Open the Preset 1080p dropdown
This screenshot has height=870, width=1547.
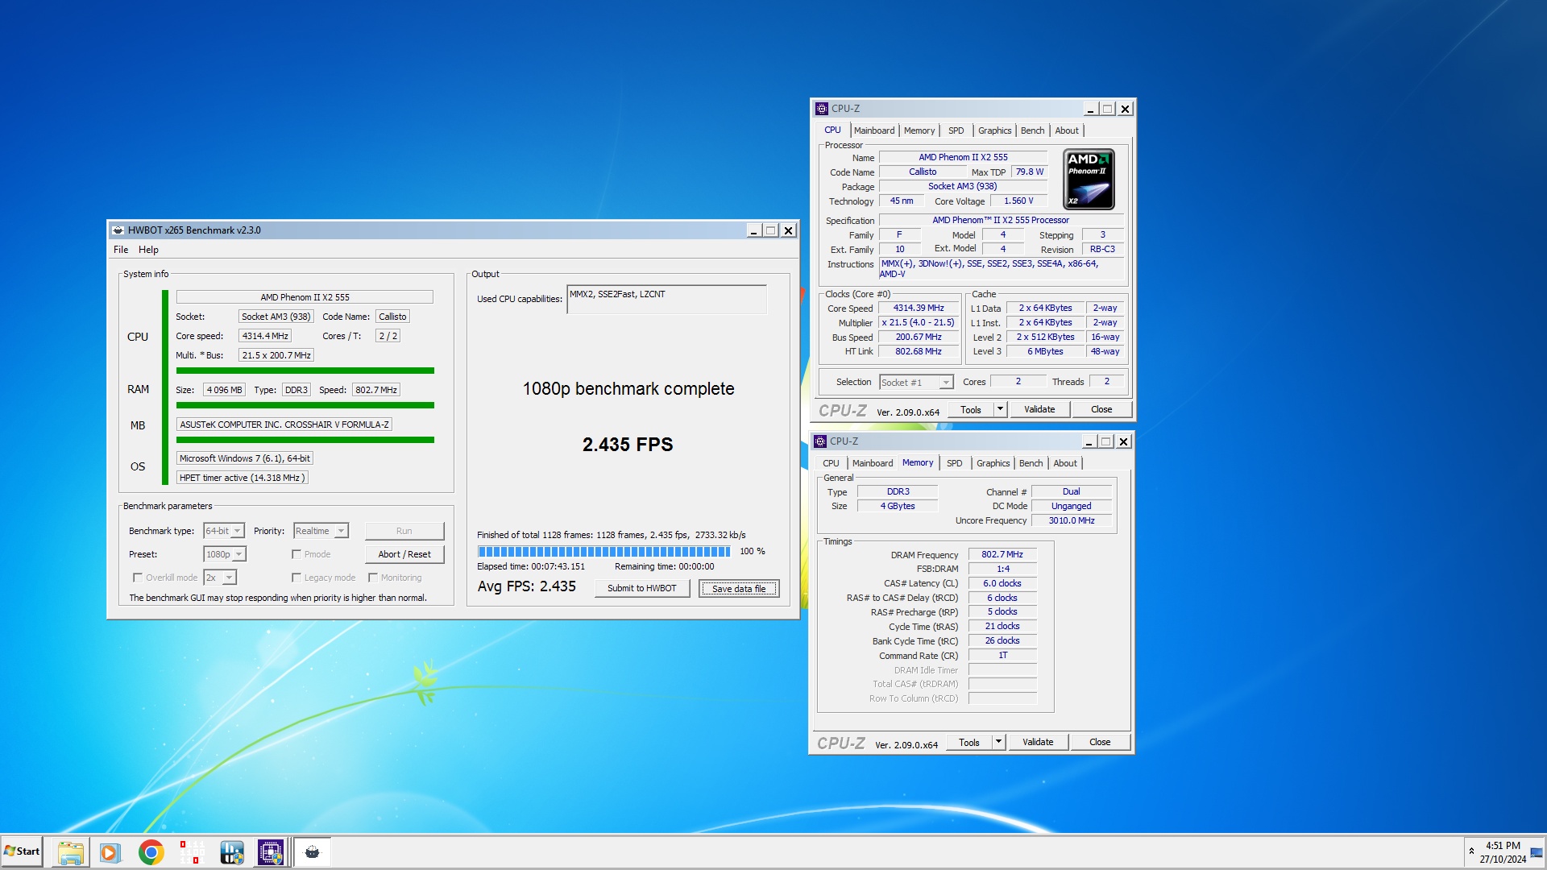coord(225,554)
